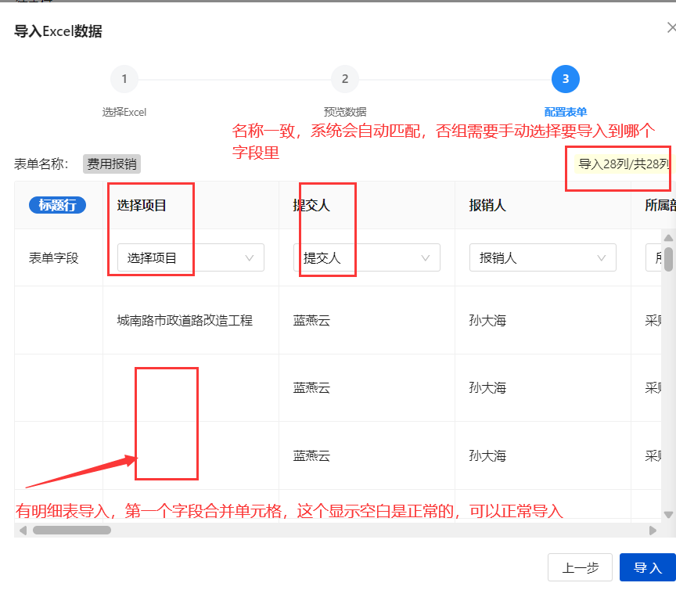
Task: Click the 导入Excel数据 dialog title
Action: 58,31
